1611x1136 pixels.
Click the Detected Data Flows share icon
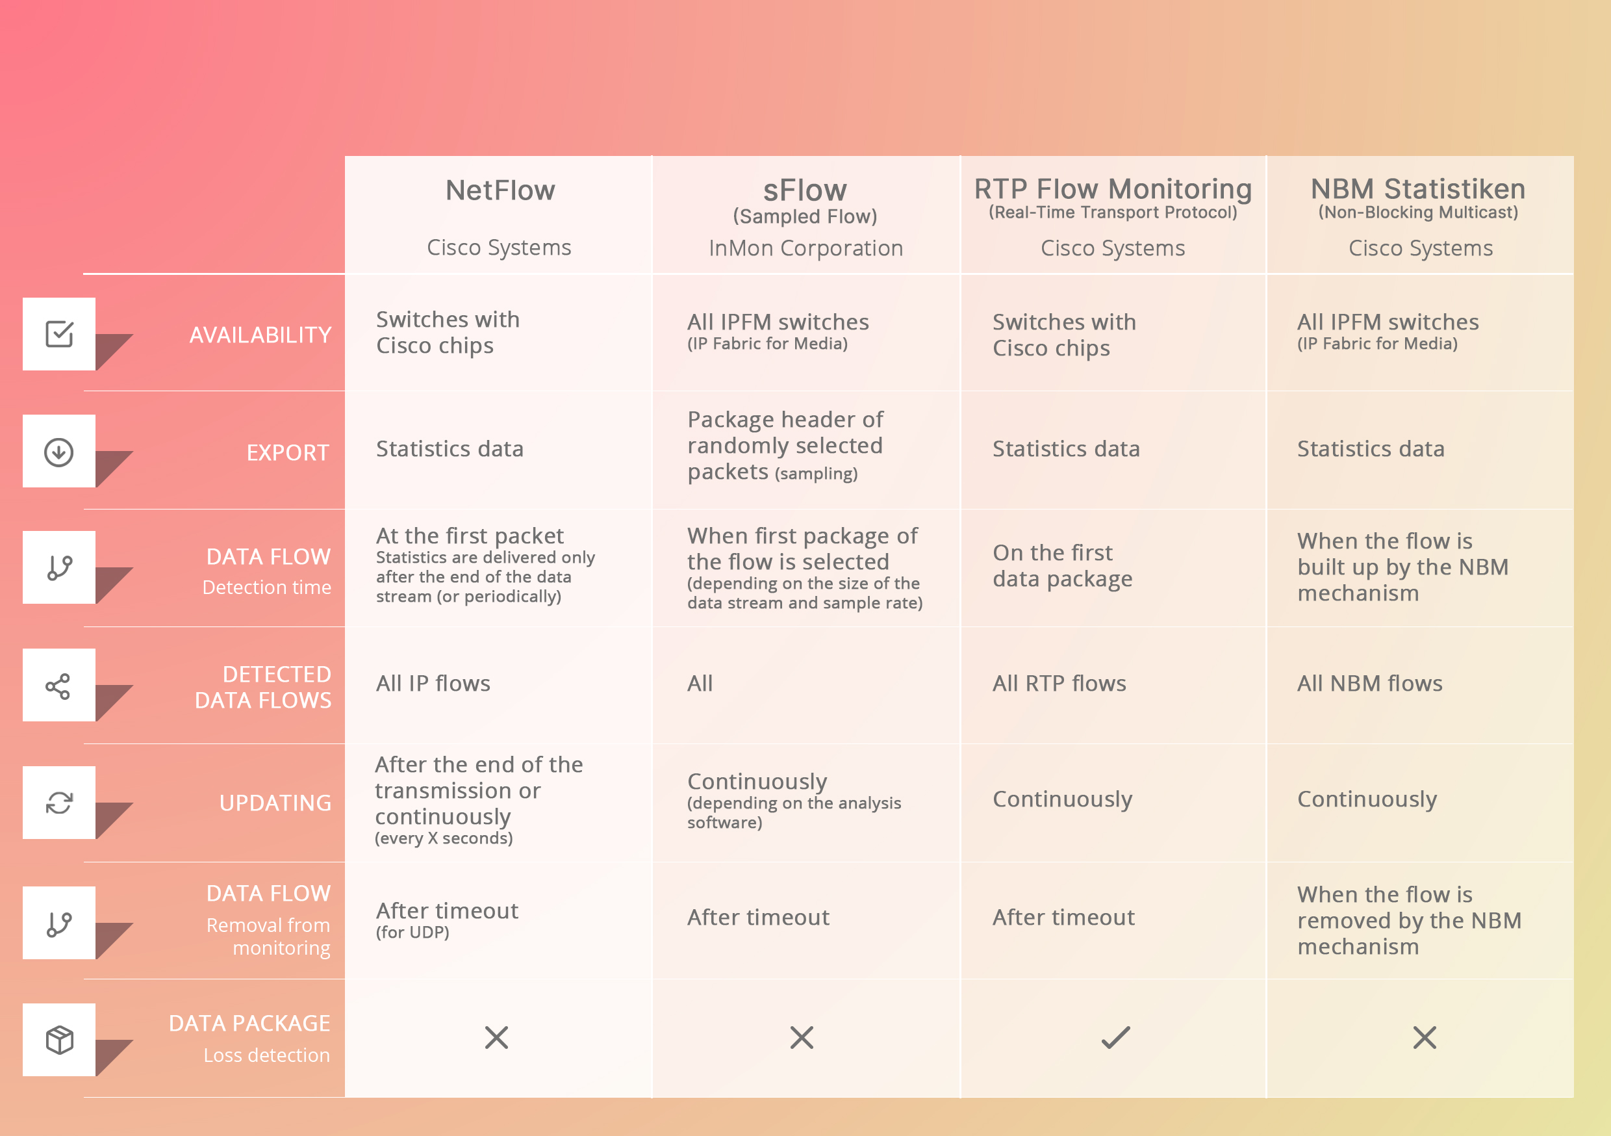point(59,686)
